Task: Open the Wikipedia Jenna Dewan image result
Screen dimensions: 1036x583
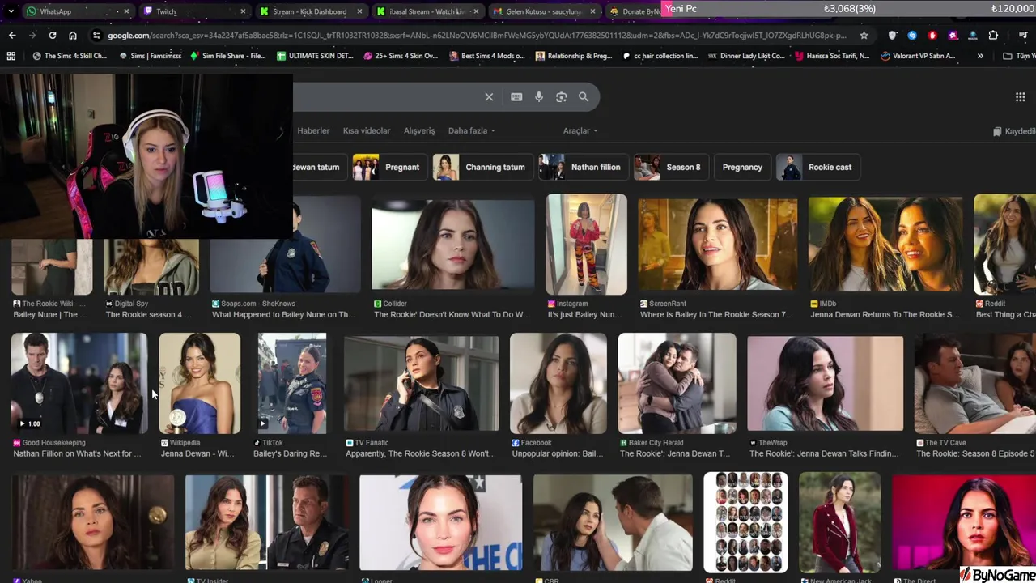Action: pyautogui.click(x=200, y=383)
